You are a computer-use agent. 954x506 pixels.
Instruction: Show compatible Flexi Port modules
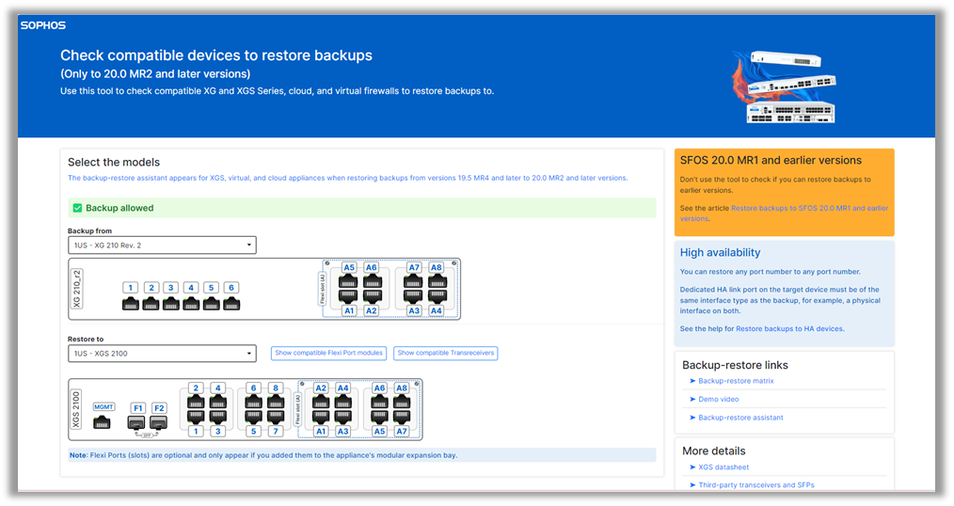tap(328, 354)
